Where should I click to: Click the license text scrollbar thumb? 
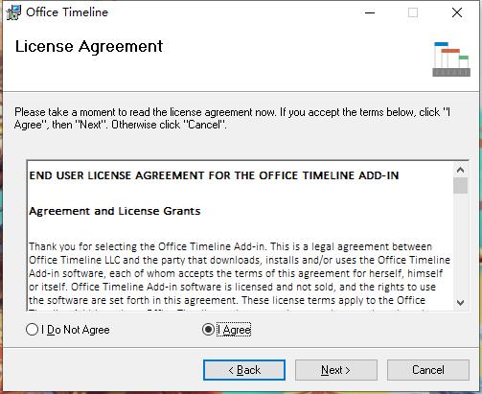tap(460, 186)
